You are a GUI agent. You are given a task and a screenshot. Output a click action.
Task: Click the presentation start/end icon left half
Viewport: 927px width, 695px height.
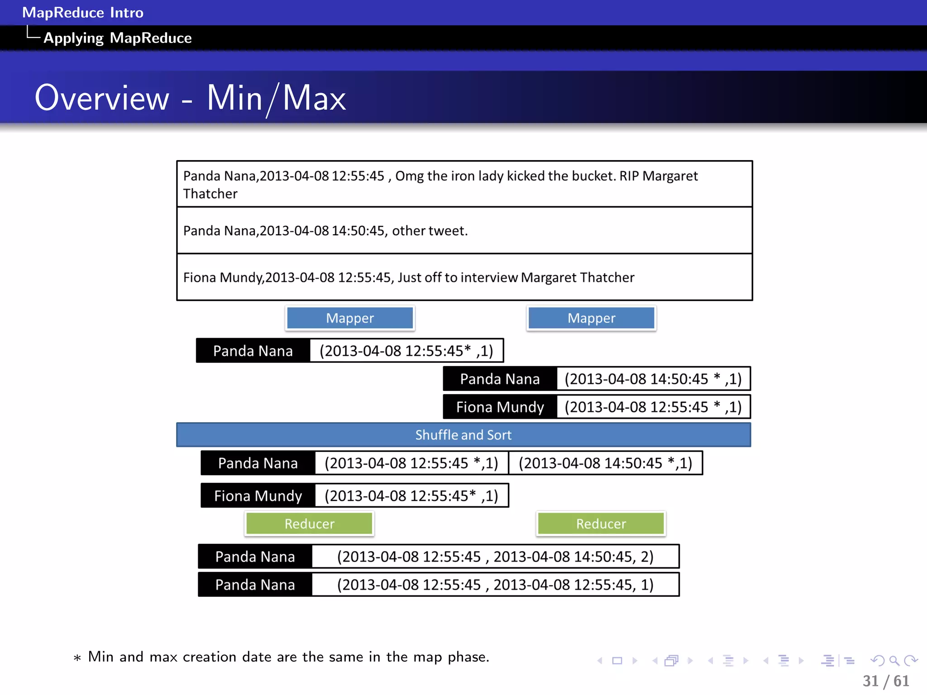[x=828, y=661]
